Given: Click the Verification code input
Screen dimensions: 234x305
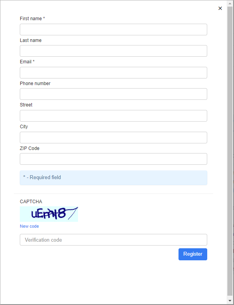Looking at the screenshot, I should pos(113,240).
